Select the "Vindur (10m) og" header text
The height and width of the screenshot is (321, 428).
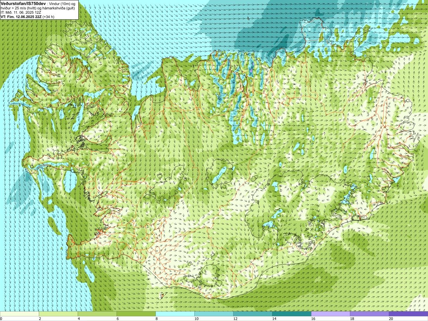(x=62, y=3)
